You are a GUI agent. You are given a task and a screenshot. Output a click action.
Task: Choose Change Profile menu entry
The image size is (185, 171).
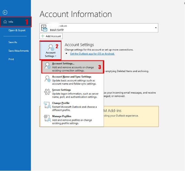pos(72,107)
